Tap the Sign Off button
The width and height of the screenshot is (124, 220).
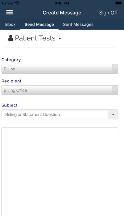coord(108,13)
